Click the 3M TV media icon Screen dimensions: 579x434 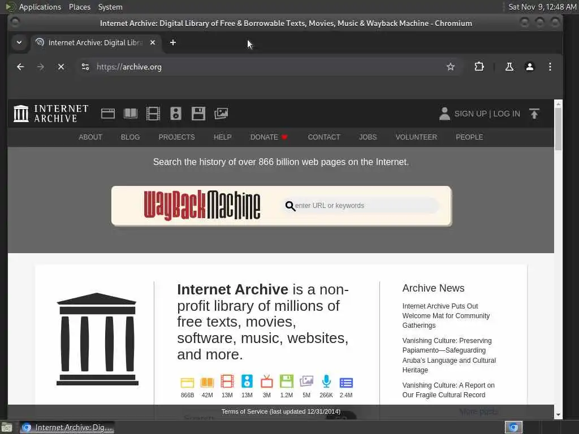click(267, 381)
